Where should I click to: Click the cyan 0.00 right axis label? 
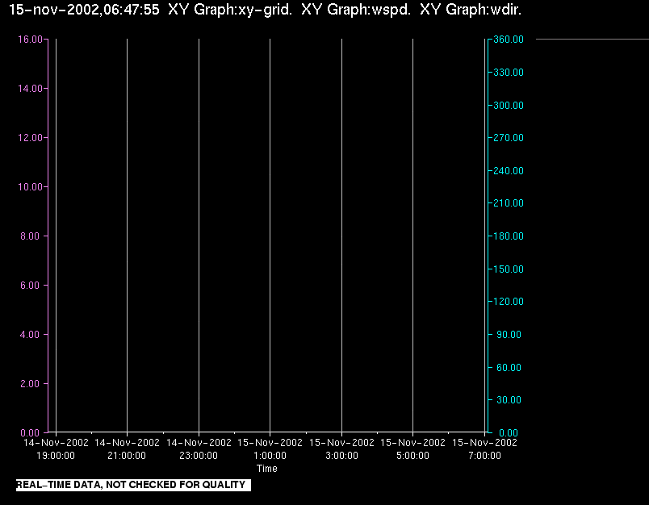[509, 433]
